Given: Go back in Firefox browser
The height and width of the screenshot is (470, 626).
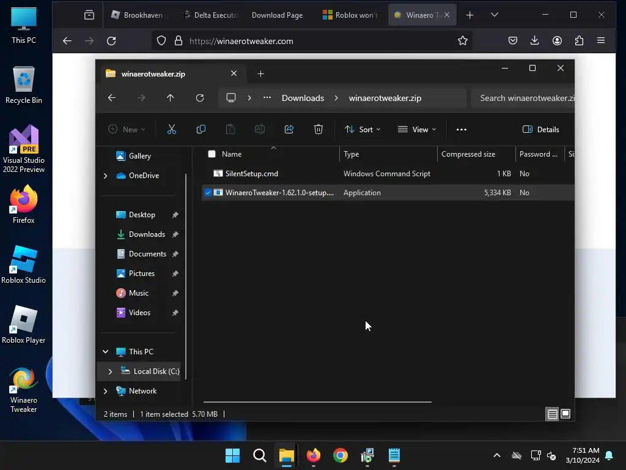Looking at the screenshot, I should coord(67,41).
